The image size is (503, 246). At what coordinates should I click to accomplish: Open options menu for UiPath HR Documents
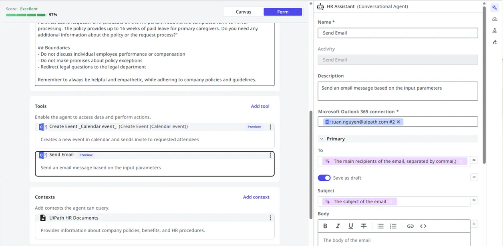[x=270, y=218]
